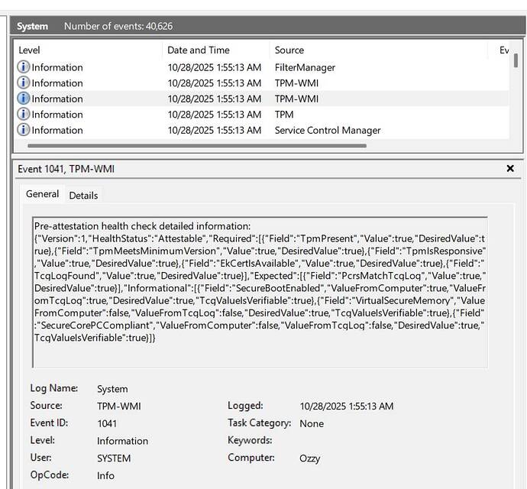Click the info icon on the highlighted TPM-WMI row

[23, 99]
